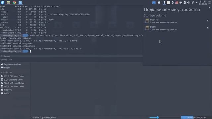Expand hidden system tray icons arrow
Viewport: 212px width, 119px height.
(x=197, y=3)
